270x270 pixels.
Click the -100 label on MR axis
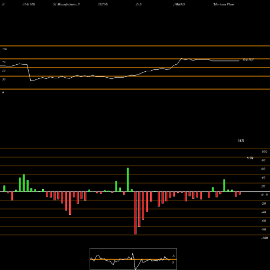265,238
